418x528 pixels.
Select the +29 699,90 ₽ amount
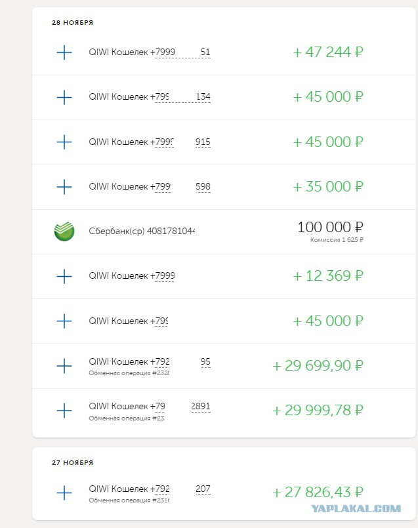coord(318,366)
